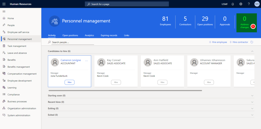
Task: Click the USMF company selector
Action: pos(225,4)
